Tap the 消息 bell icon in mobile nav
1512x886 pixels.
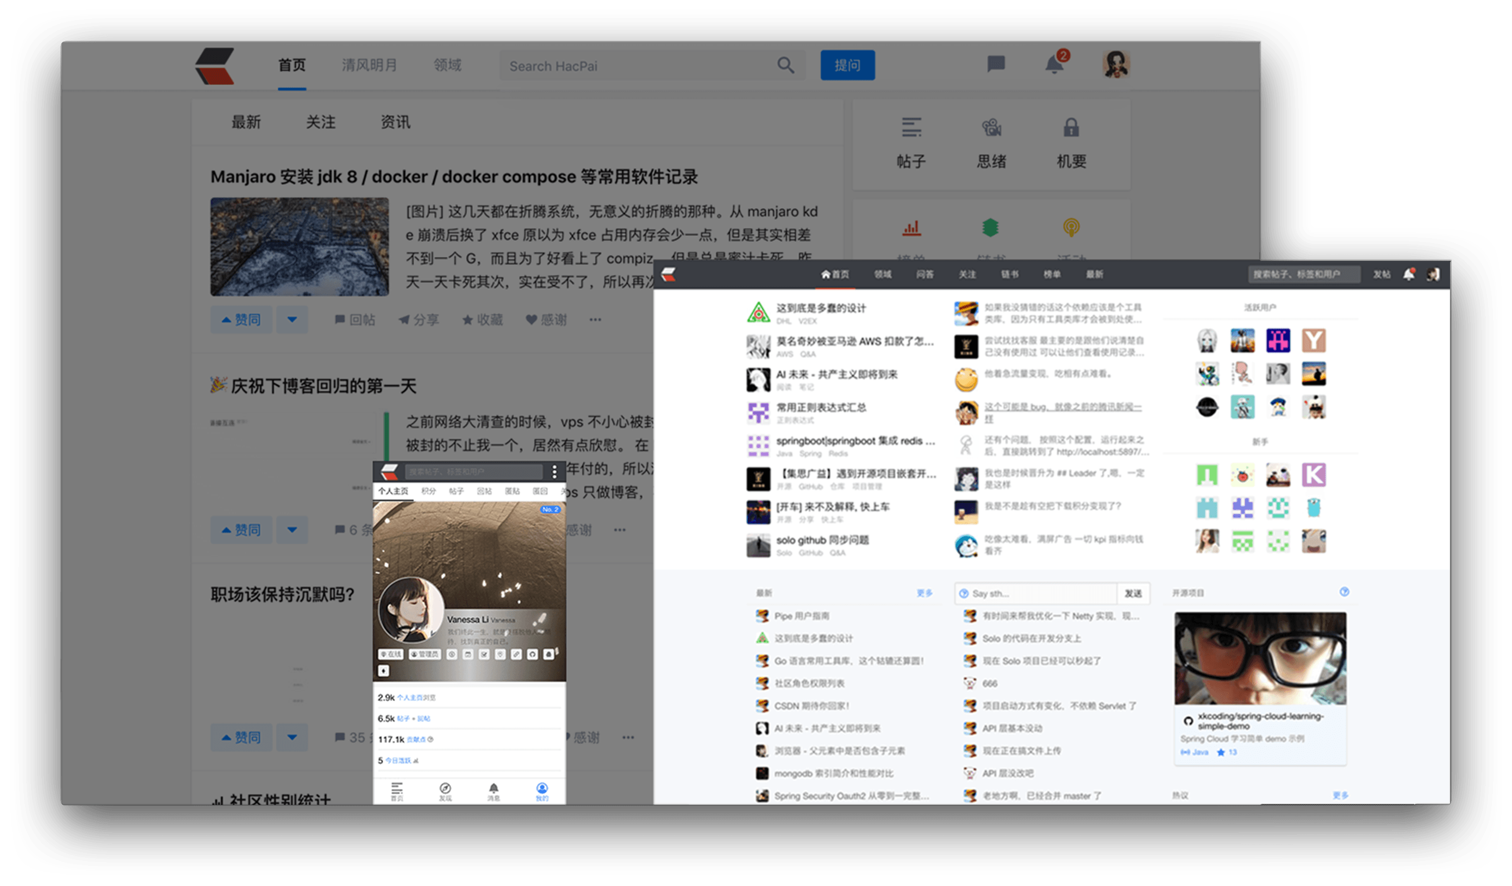(493, 789)
